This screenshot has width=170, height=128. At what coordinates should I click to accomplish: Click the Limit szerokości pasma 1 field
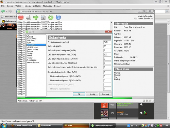107,76
